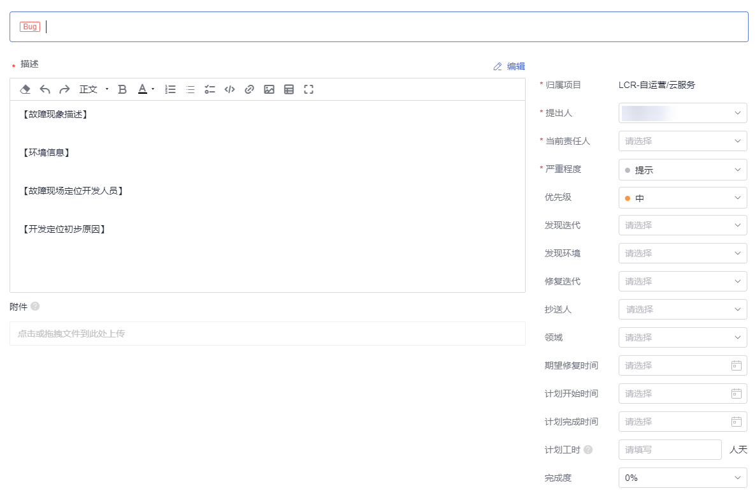Toggle bold formatting in the description toolbar

tap(123, 89)
